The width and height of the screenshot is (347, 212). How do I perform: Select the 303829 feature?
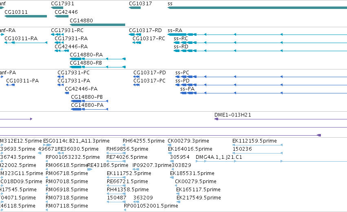[x=173, y=169]
